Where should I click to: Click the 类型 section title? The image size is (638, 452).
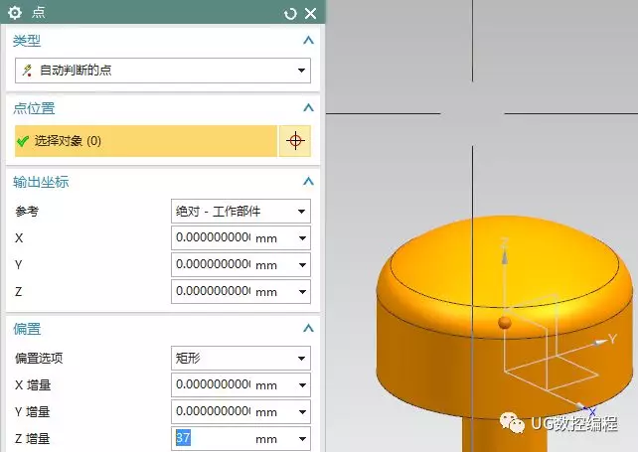tap(27, 41)
